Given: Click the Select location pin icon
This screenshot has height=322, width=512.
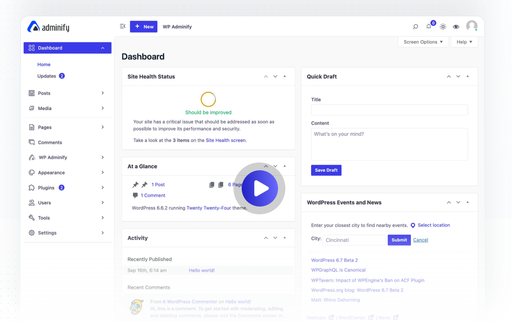Looking at the screenshot, I should coord(413,225).
